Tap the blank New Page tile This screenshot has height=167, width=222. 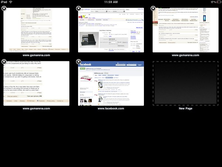pos(186,83)
